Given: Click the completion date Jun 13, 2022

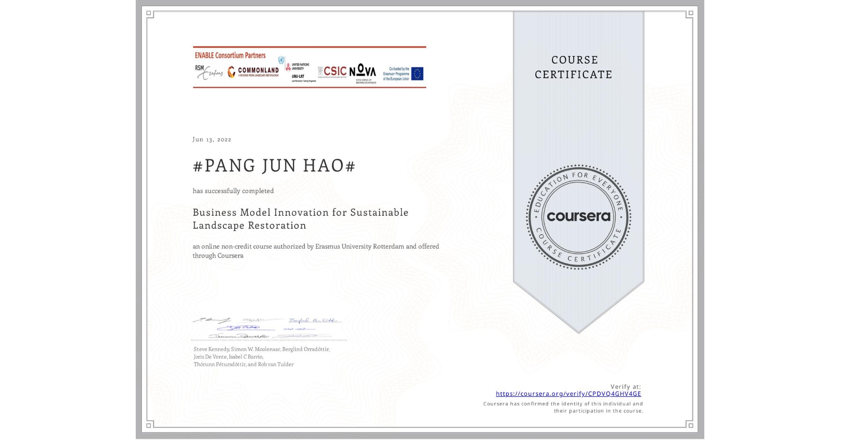Looking at the screenshot, I should 212,139.
